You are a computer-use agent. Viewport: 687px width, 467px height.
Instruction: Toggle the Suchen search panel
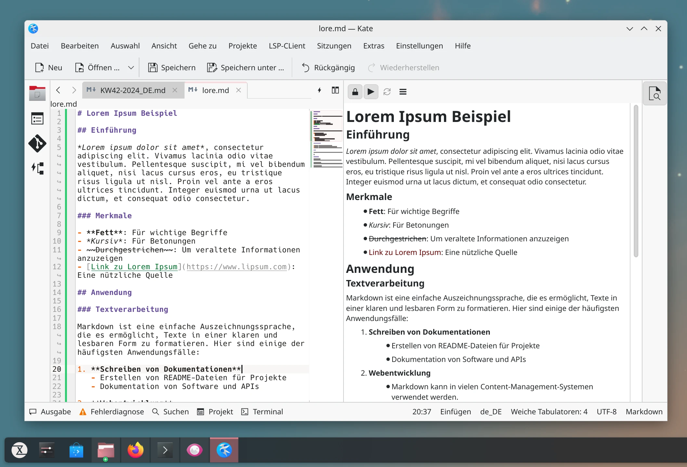coord(170,412)
